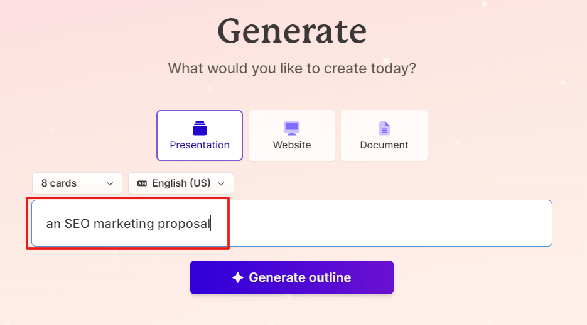The height and width of the screenshot is (325, 587).
Task: Click the language translate icon beside English (US)
Action: (142, 183)
